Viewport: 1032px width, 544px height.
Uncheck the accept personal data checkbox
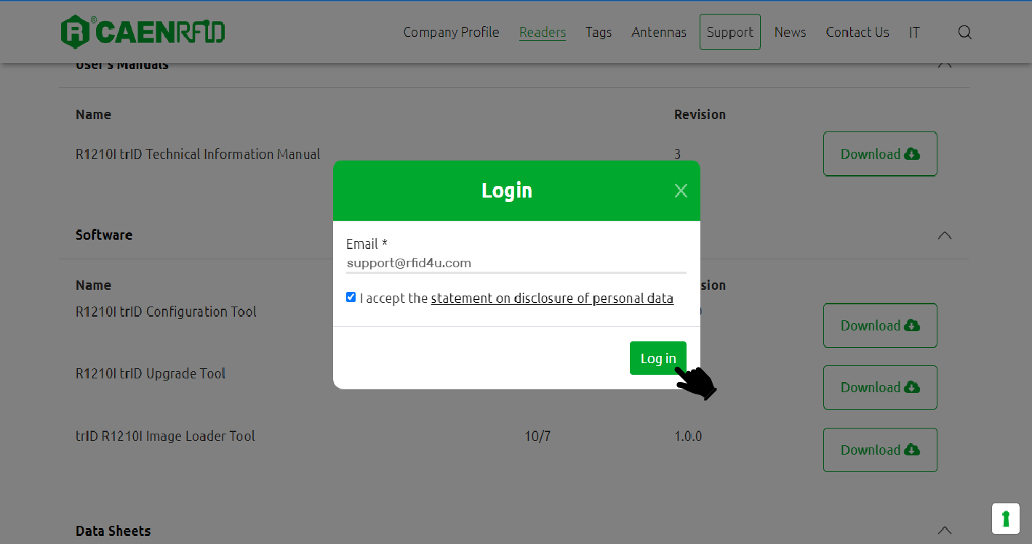click(351, 297)
